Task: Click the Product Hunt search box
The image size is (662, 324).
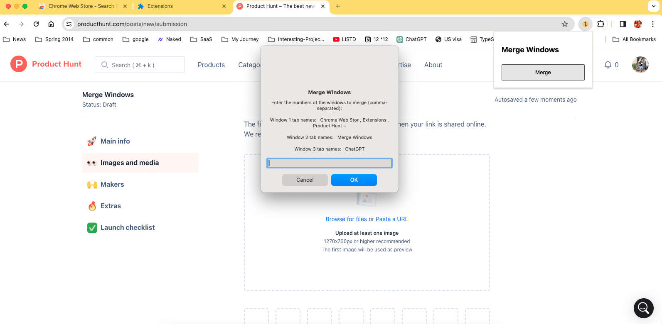Action: (140, 65)
